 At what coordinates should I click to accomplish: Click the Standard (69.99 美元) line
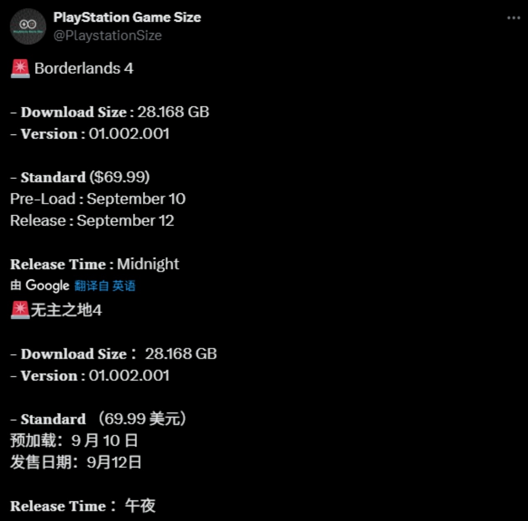98,419
